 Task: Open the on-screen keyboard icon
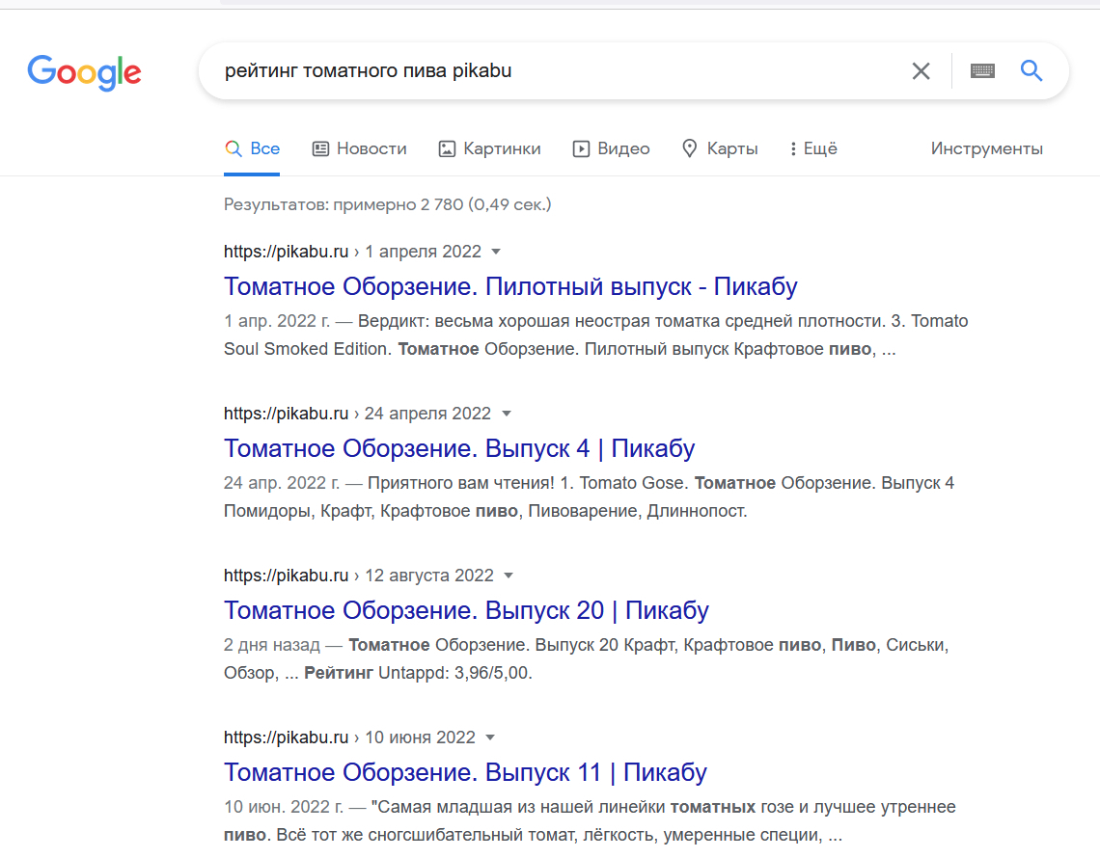(982, 70)
